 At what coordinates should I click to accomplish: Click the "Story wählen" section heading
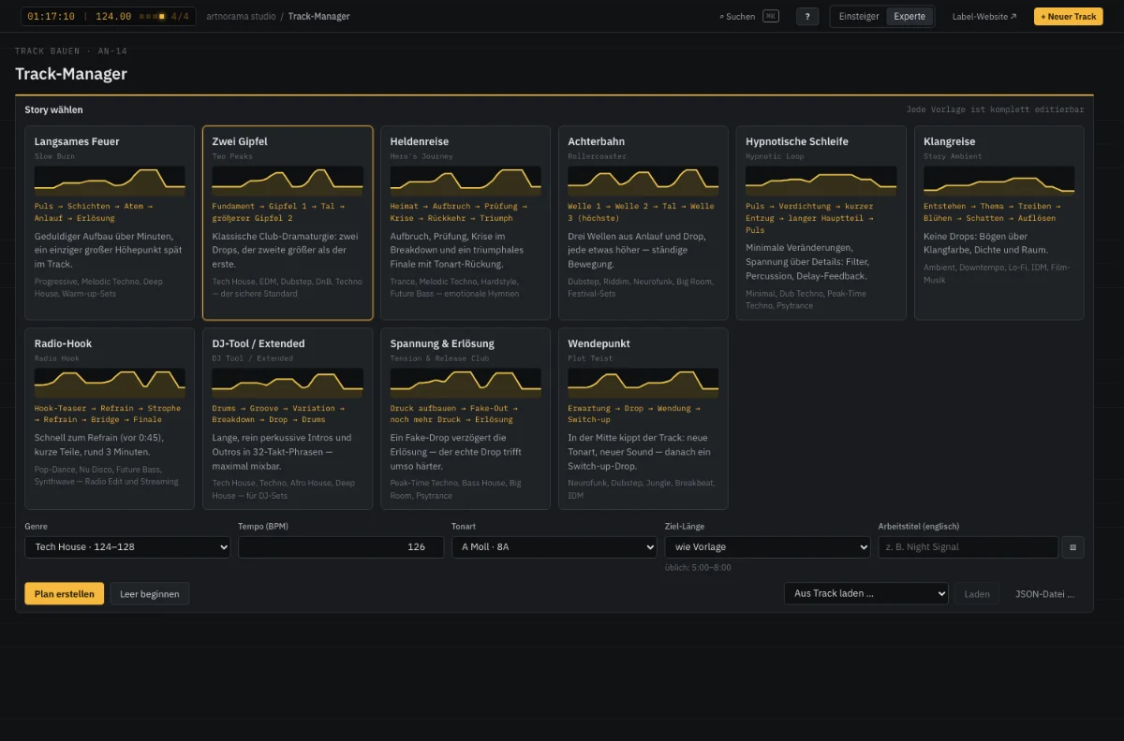coord(53,109)
